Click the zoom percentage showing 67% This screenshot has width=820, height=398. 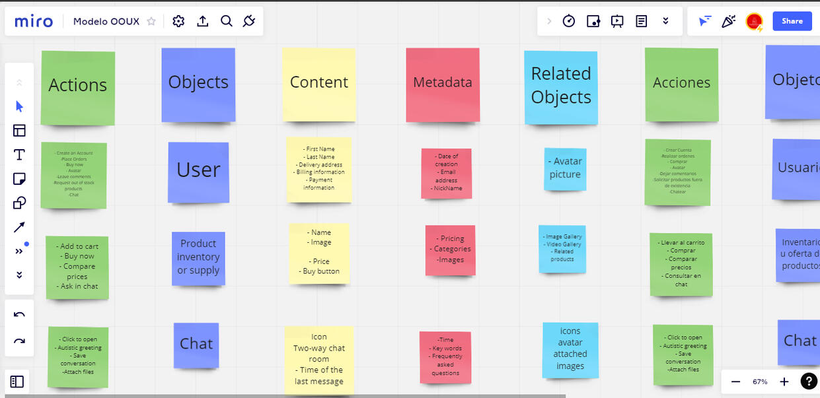[760, 381]
